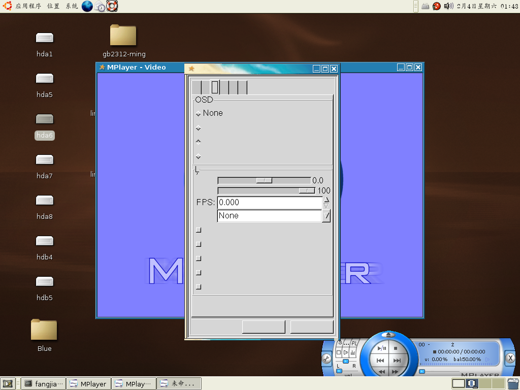Viewport: 520px width, 390px height.
Task: Switch to the first preferences tab
Action: (x=197, y=87)
